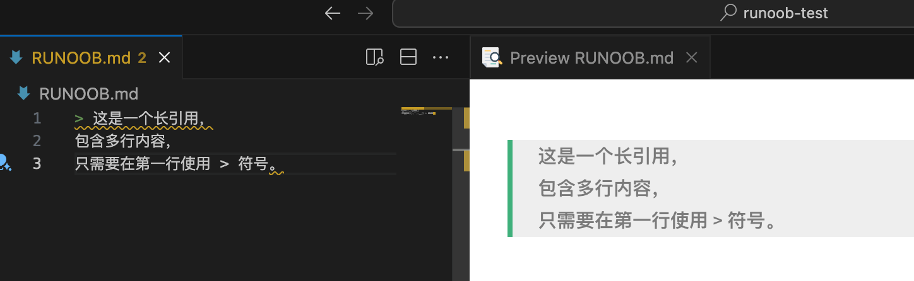Click the preview icon on the Preview tab
This screenshot has width=914, height=281.
coord(492,58)
